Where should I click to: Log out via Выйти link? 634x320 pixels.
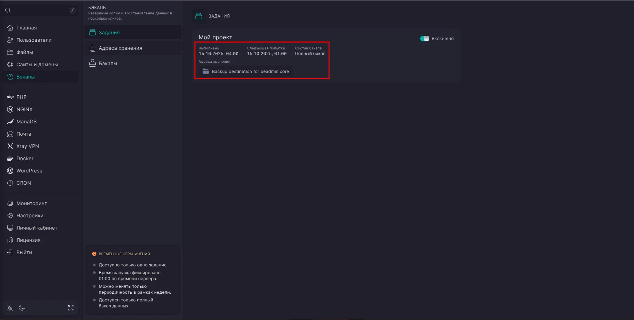click(x=24, y=252)
